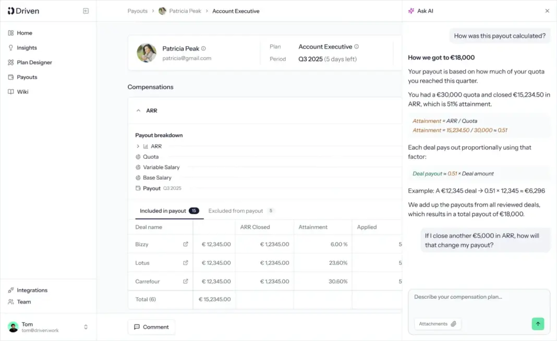Click the Integrations plug icon
Image resolution: width=557 pixels, height=341 pixels.
10,290
